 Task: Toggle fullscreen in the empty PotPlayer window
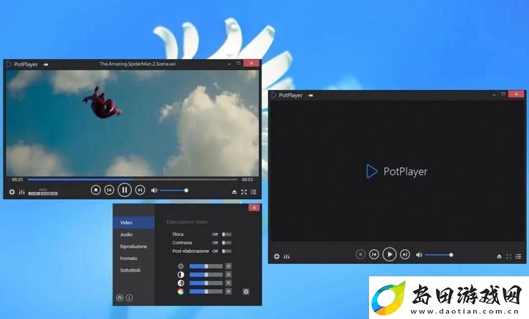509,256
